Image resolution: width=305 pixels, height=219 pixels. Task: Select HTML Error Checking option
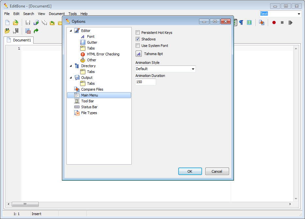pos(103,54)
